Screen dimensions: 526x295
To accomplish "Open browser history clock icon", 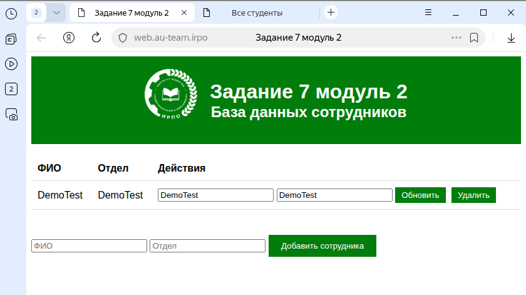I will point(11,14).
